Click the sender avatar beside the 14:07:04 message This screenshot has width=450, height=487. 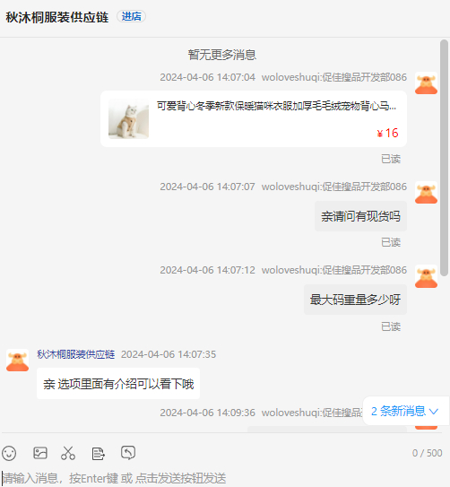[x=426, y=83]
